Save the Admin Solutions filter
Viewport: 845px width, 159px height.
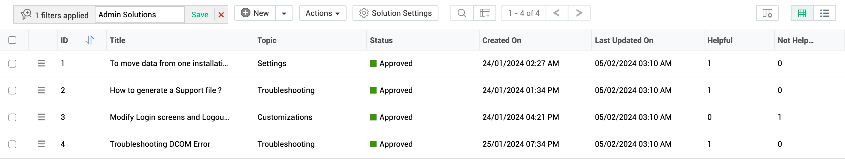pyautogui.click(x=200, y=15)
